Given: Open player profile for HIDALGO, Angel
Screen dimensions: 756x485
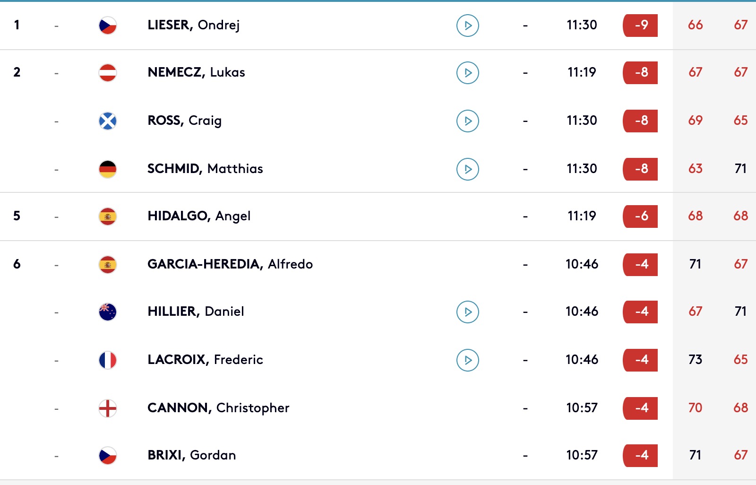Looking at the screenshot, I should [199, 216].
